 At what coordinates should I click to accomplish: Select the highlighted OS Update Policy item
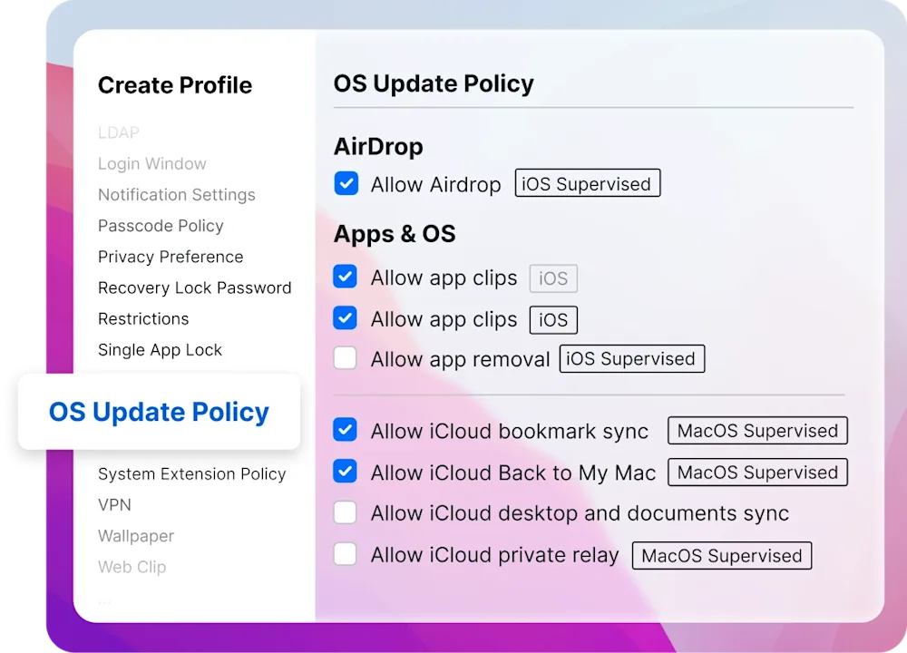tap(159, 412)
